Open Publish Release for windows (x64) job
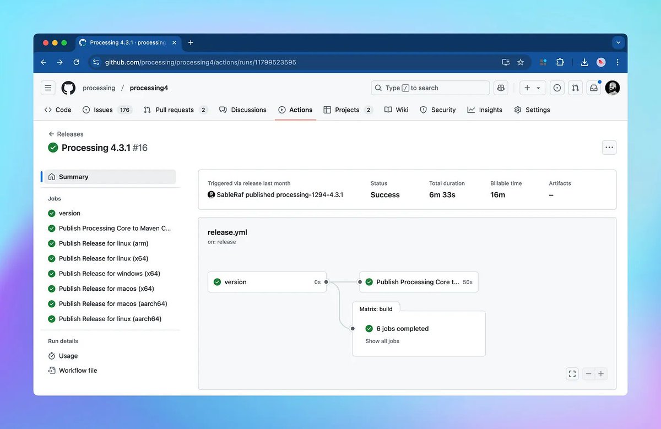 pyautogui.click(x=110, y=274)
